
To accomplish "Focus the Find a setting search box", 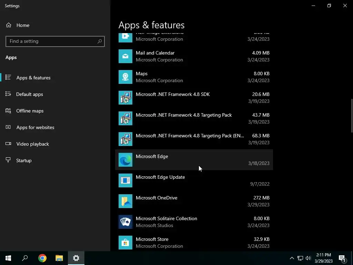I will [x=55, y=41].
